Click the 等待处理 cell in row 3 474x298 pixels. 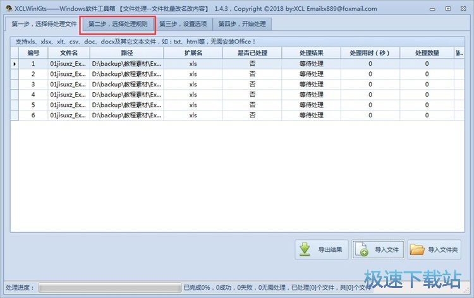pyautogui.click(x=311, y=84)
